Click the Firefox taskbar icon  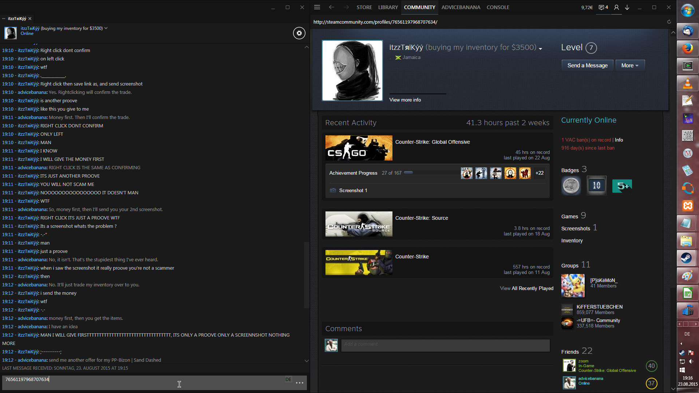pos(687,48)
